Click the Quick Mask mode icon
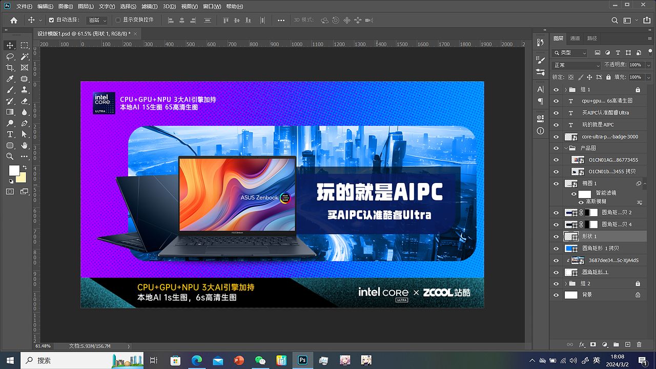This screenshot has height=369, width=656. pos(10,191)
